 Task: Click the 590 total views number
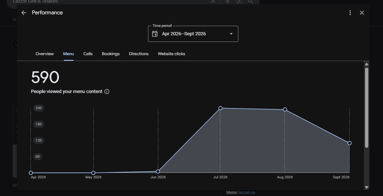45,77
